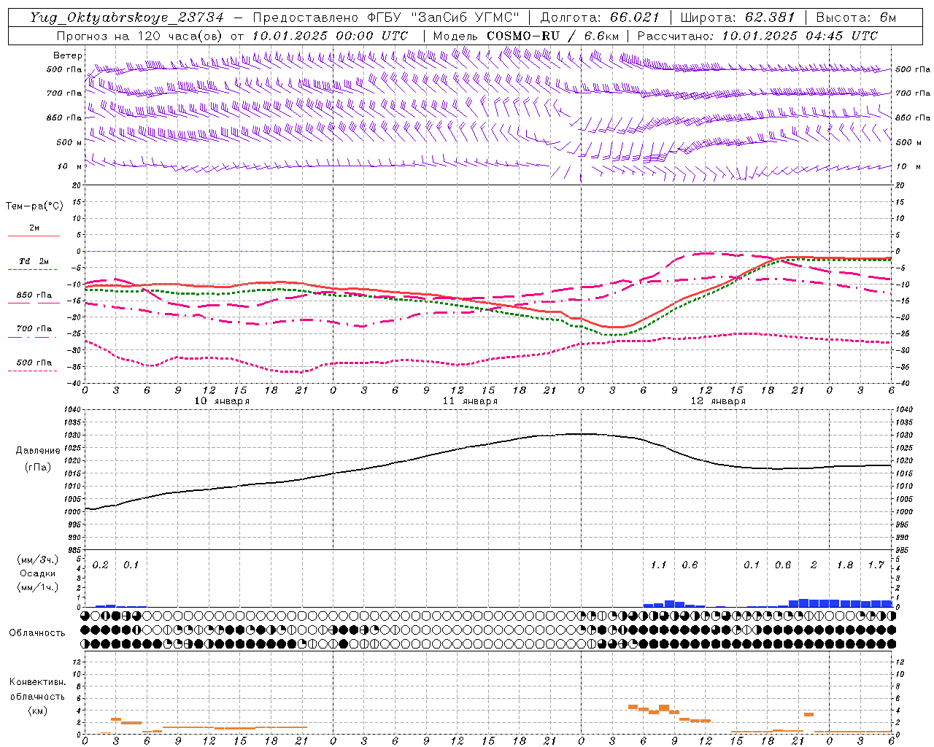Viewport: 934px width, 747px height.
Task: Click the 'Облачность' panel label
Action: pyautogui.click(x=37, y=632)
